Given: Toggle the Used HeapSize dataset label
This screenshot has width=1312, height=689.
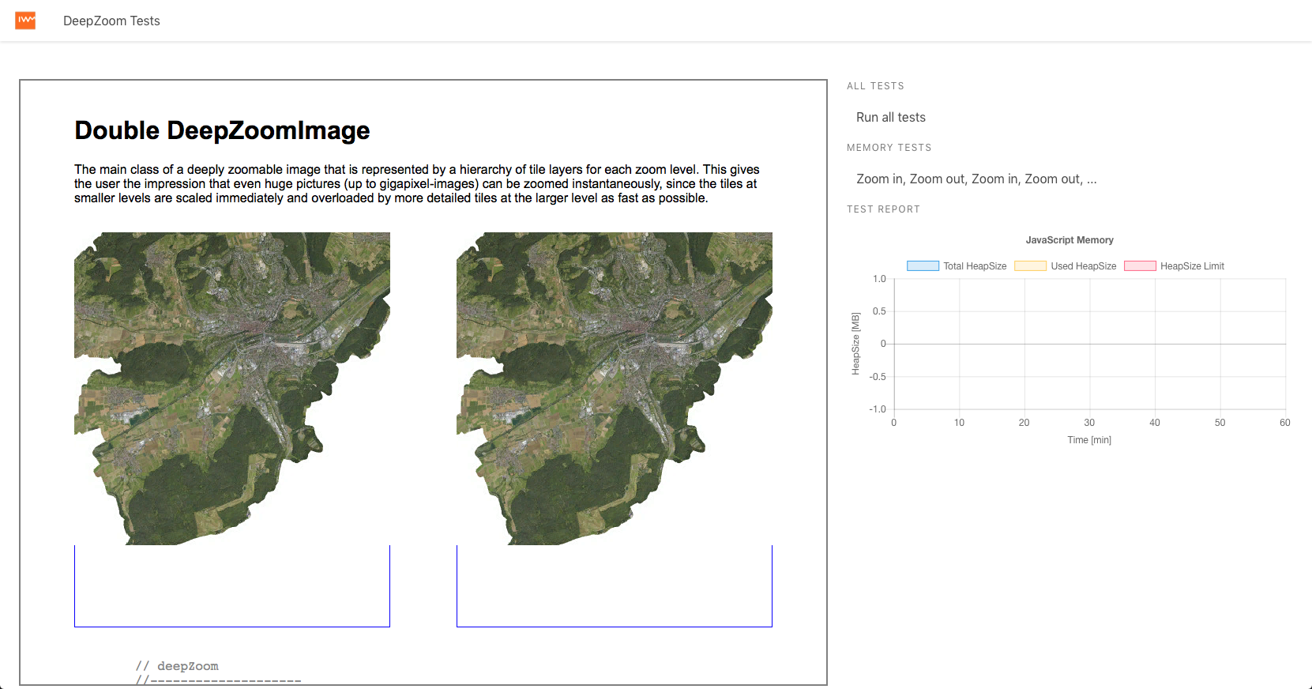Looking at the screenshot, I should coord(1083,266).
